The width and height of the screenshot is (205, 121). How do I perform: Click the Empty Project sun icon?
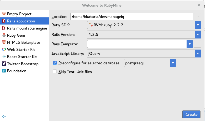point(4,14)
